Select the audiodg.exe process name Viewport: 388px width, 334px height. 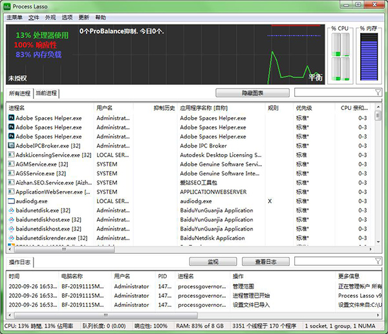32,201
